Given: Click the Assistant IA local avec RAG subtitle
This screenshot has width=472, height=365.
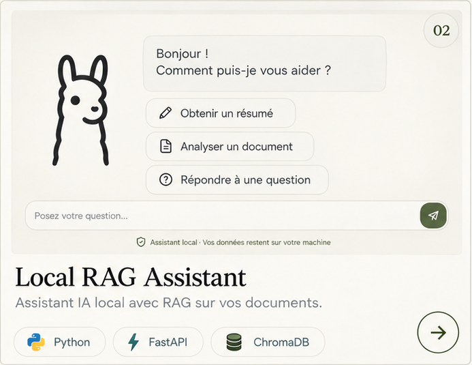Looking at the screenshot, I should 169,303.
